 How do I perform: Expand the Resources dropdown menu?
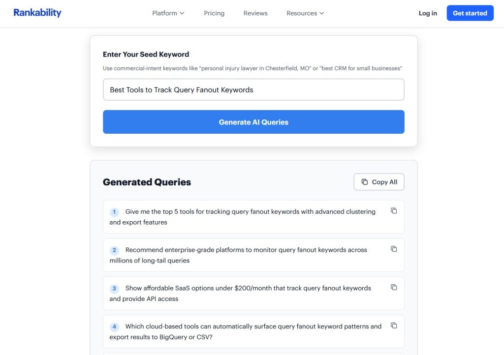pyautogui.click(x=305, y=13)
